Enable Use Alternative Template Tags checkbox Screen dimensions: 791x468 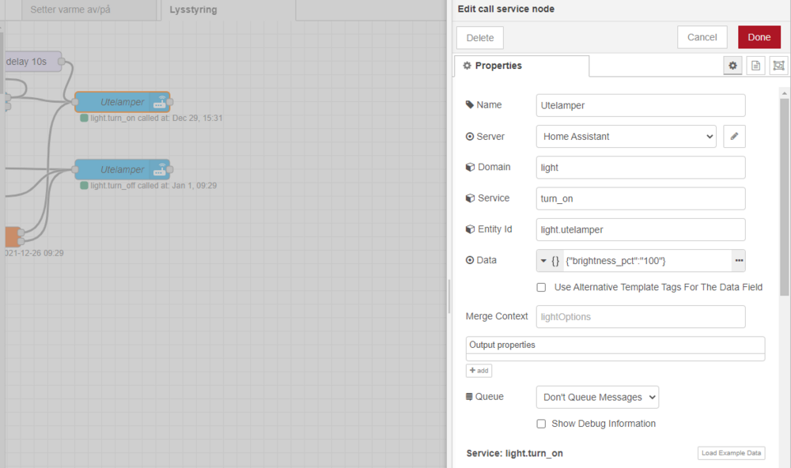[x=541, y=287]
